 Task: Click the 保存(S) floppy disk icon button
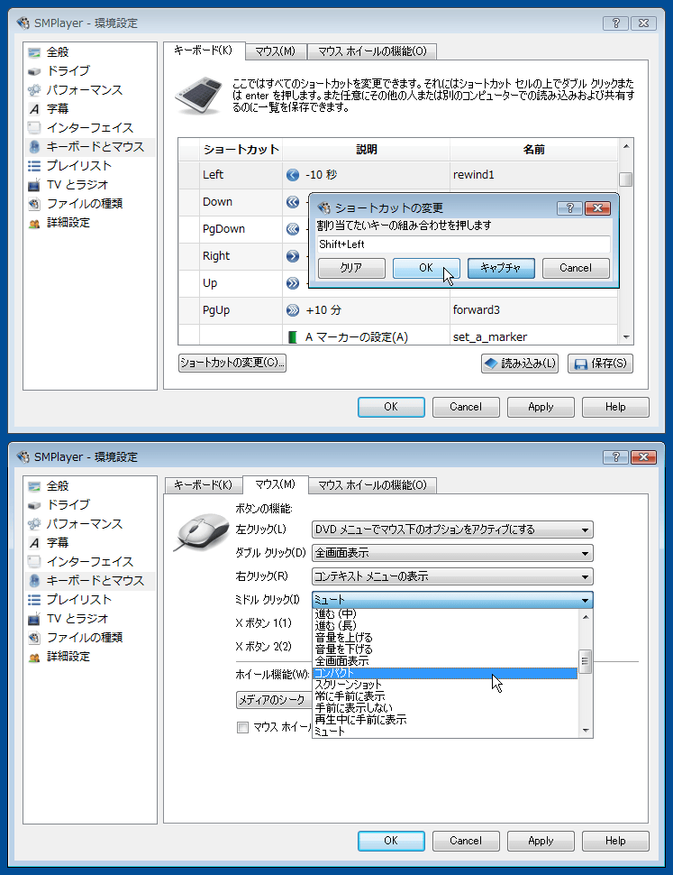[x=600, y=364]
